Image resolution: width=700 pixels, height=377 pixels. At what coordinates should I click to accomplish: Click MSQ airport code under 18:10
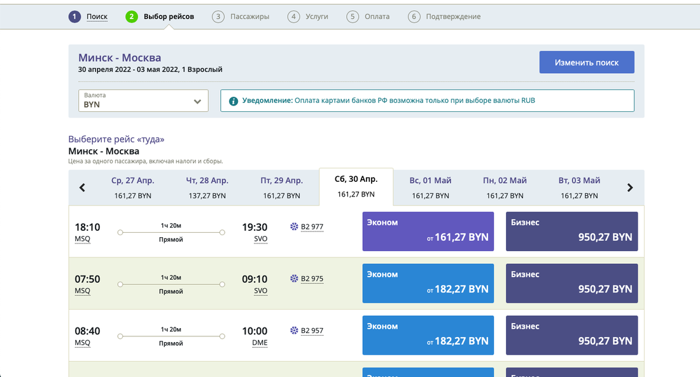tap(83, 239)
